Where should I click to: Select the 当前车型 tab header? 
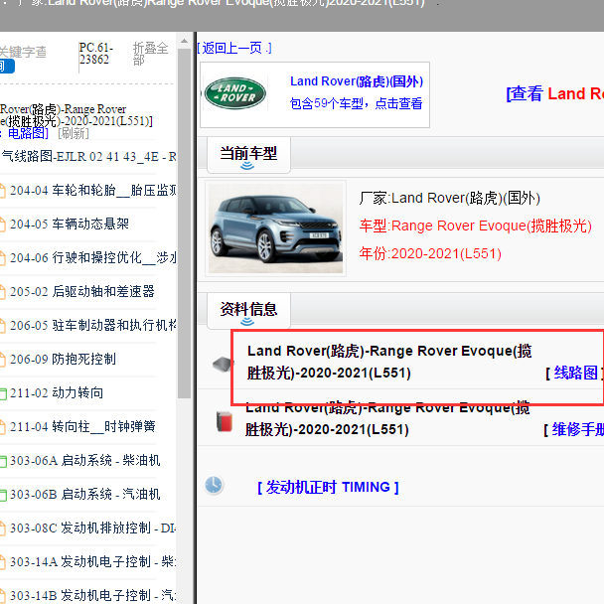pos(248,154)
